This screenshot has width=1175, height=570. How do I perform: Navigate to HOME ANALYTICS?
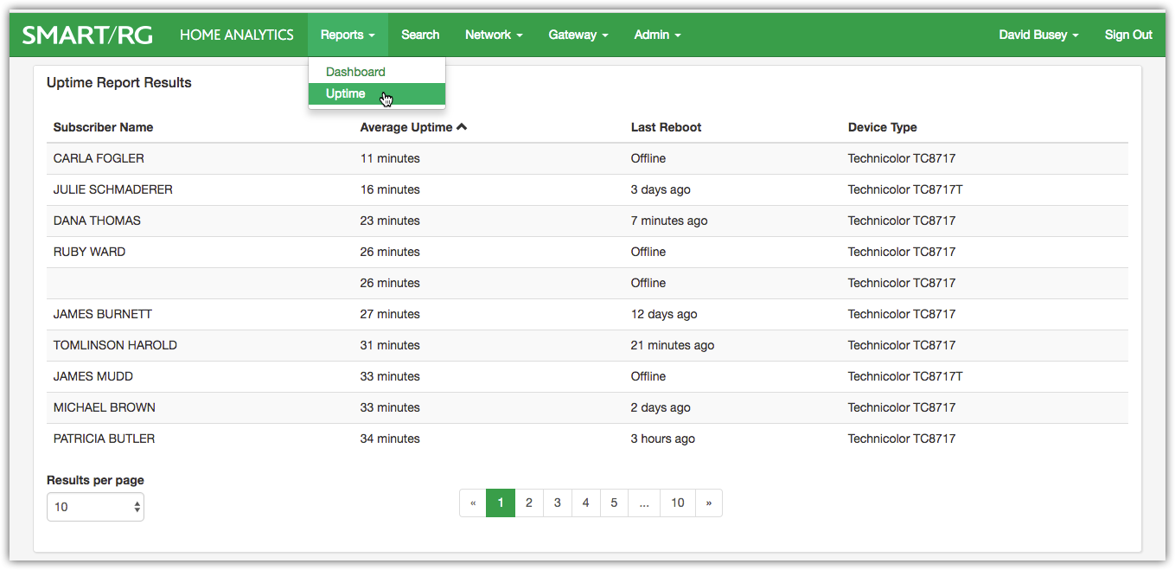(x=236, y=35)
